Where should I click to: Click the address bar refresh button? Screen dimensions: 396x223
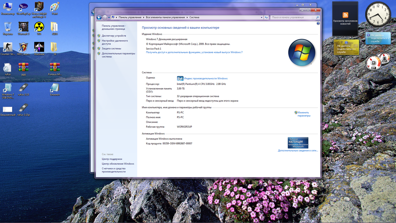click(x=266, y=17)
